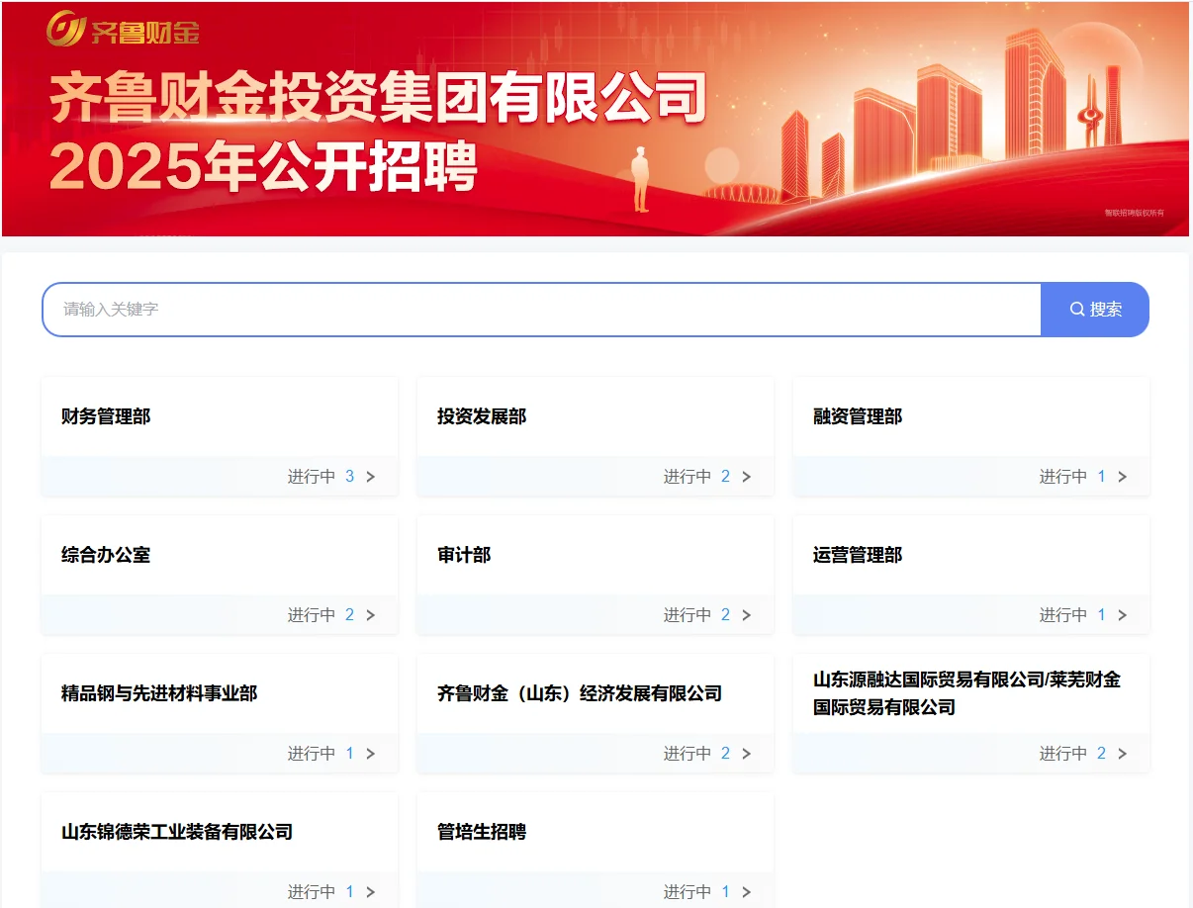
Task: Click 进行中 2 count under 投资发展部
Action: 697,477
